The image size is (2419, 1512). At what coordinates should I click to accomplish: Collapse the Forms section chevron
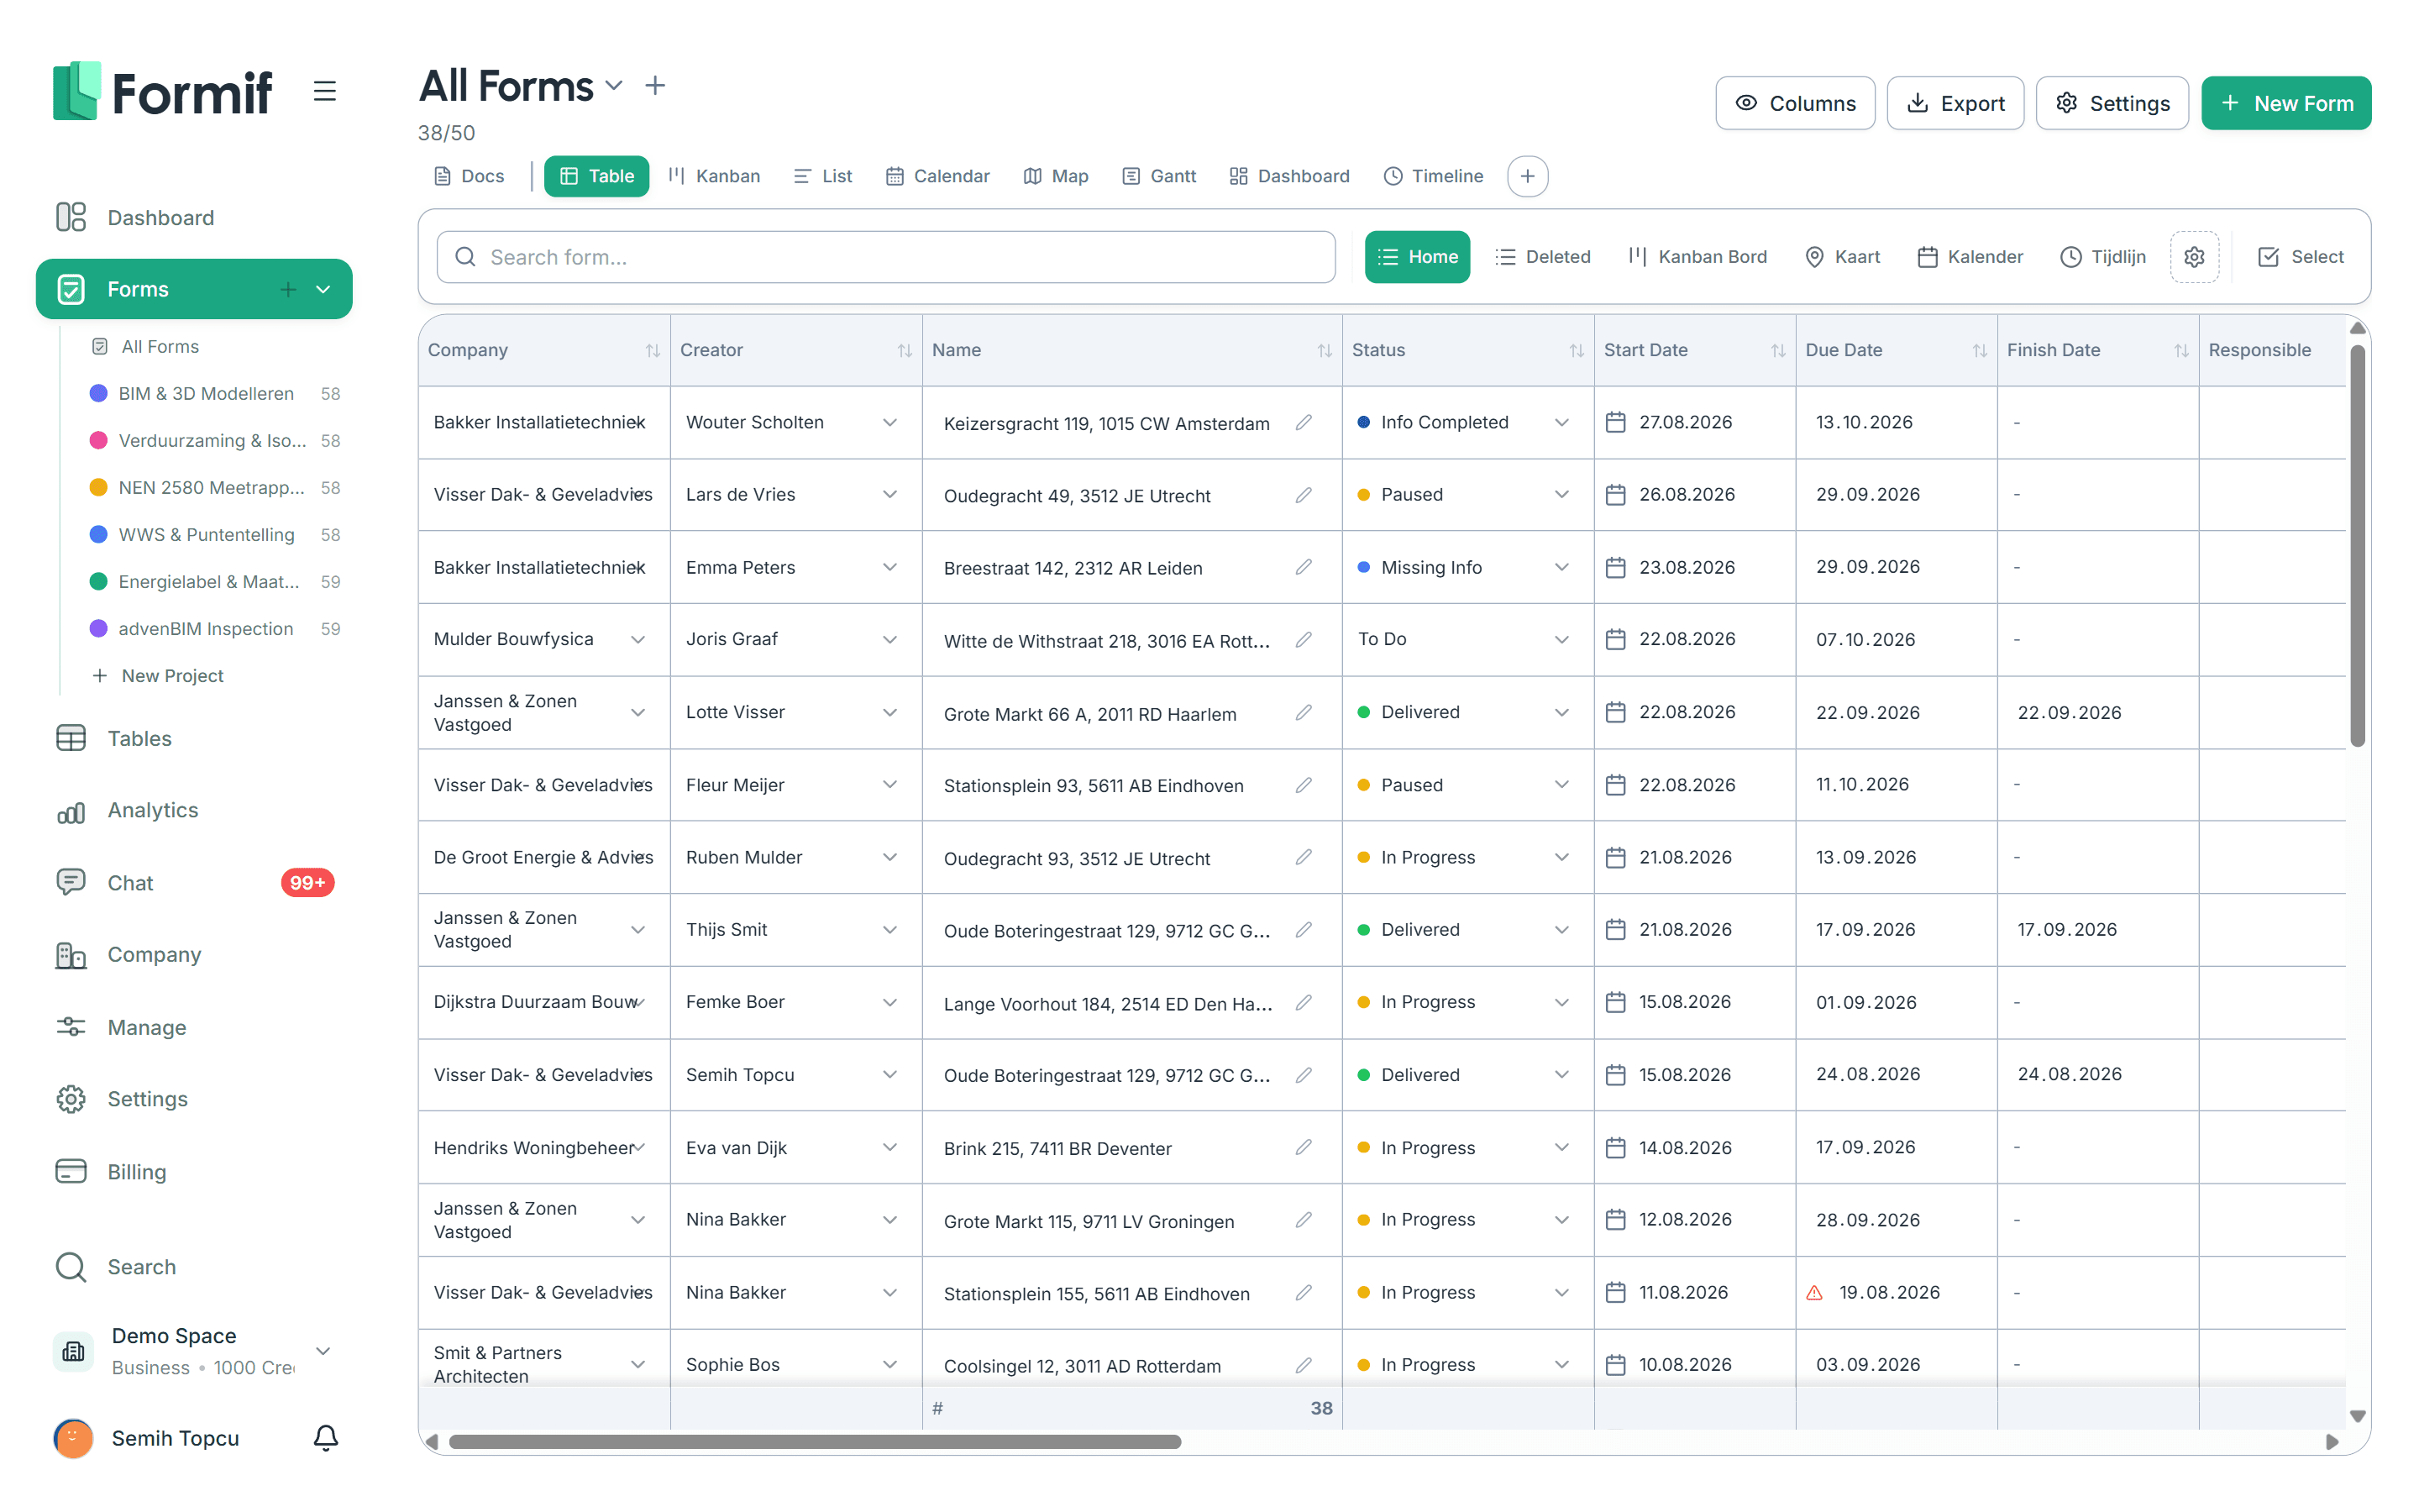(323, 289)
